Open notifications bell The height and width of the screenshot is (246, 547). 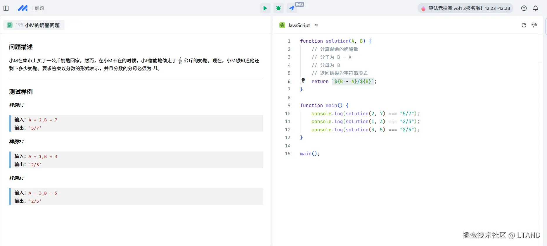click(536, 8)
